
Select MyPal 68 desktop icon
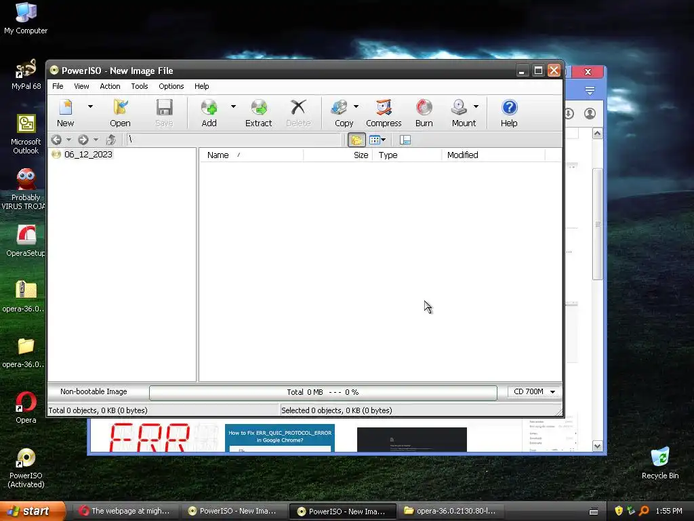click(26, 75)
